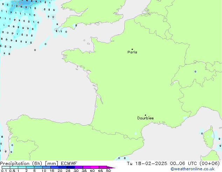Pick the 40–45 mm magenta legend swatch
This screenshot has height=172, width=222.
(95, 167)
